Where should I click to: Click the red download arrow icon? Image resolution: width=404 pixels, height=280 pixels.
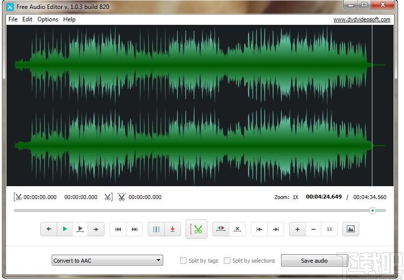(173, 229)
